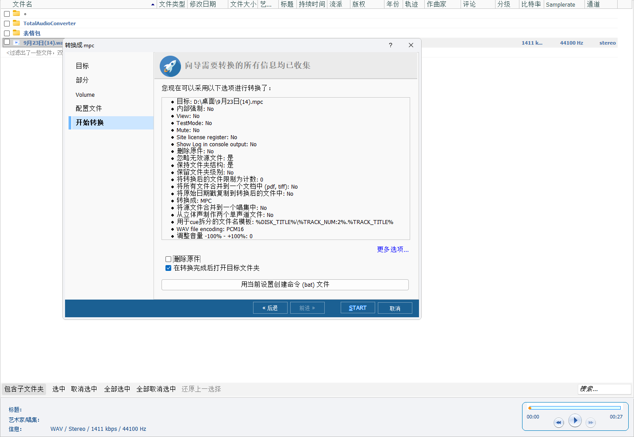Go back with the 后退 button
Viewport: 634px width, 437px height.
coord(270,308)
